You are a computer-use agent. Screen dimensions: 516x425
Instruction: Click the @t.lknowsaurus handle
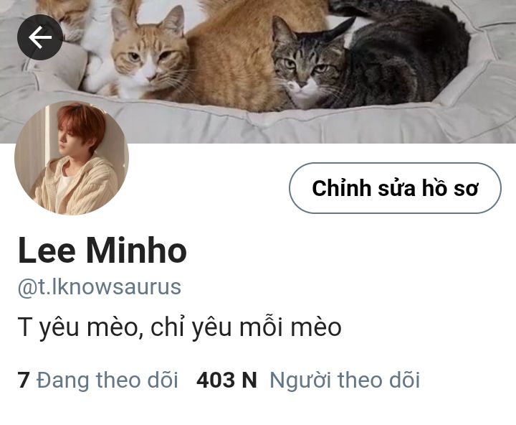(100, 287)
